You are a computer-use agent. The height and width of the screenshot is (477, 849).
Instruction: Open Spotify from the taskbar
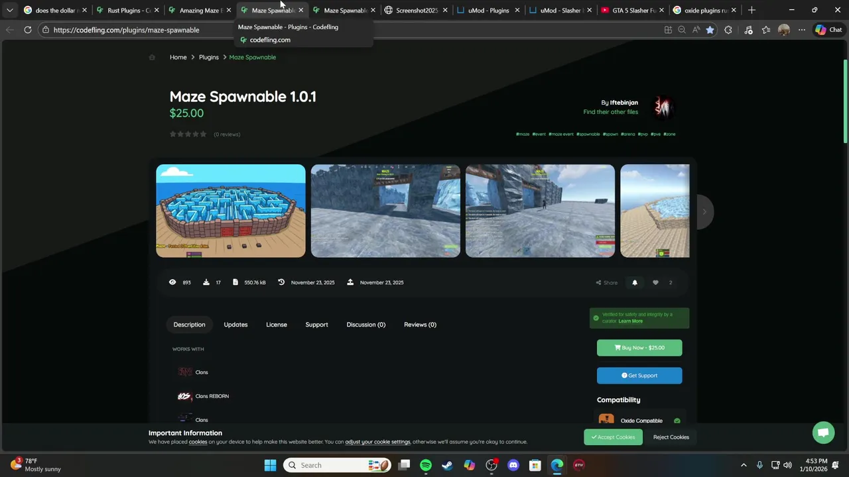[x=426, y=465]
